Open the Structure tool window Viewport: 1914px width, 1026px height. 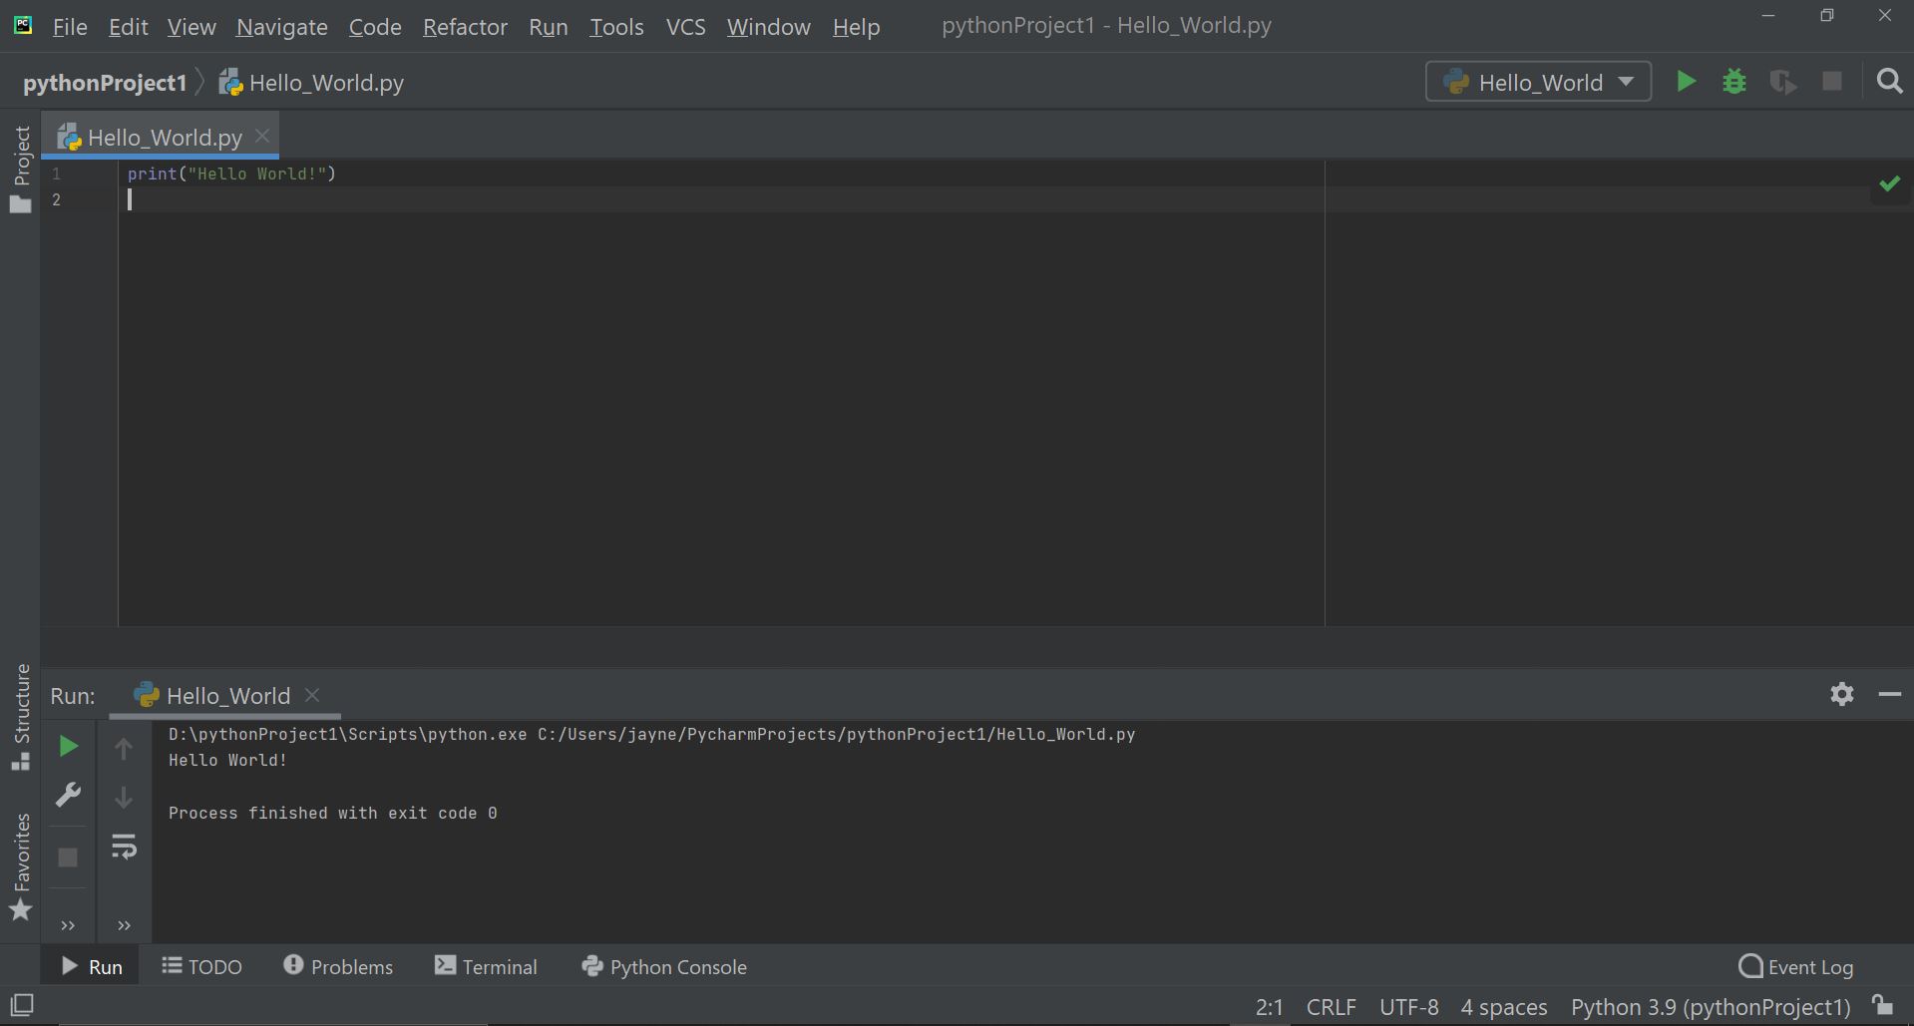(x=21, y=716)
